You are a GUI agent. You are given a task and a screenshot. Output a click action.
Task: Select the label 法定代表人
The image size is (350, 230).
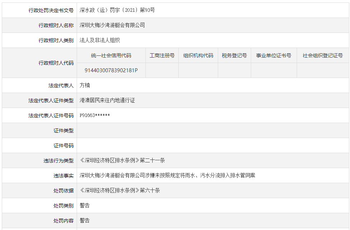click(61, 85)
